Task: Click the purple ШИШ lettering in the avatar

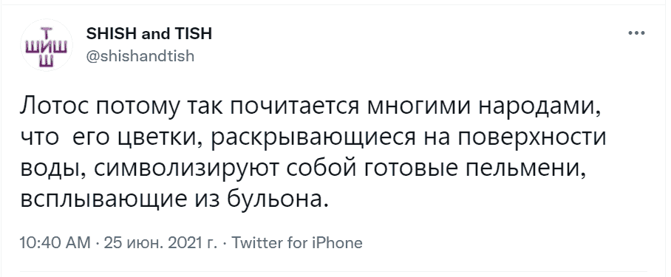Action: (47, 45)
